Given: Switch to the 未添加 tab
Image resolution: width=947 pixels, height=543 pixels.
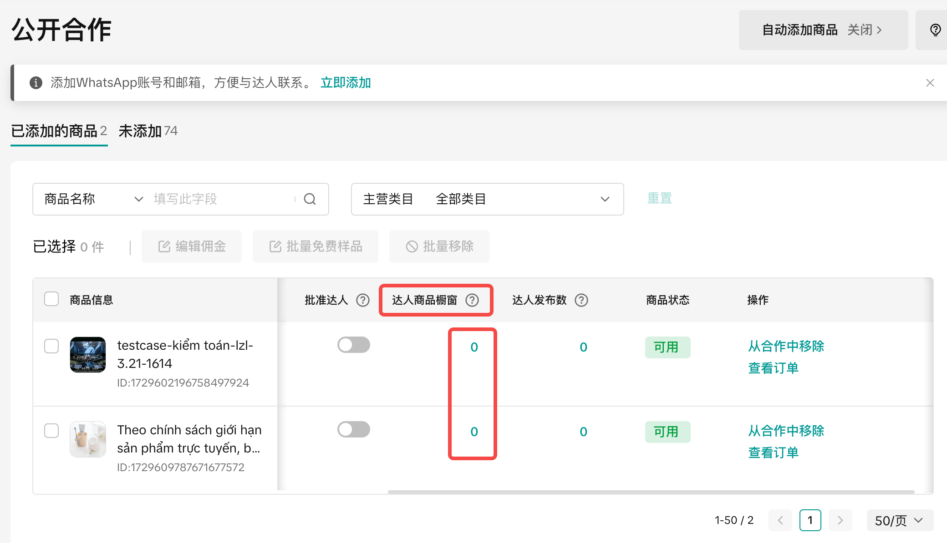Looking at the screenshot, I should tap(148, 131).
